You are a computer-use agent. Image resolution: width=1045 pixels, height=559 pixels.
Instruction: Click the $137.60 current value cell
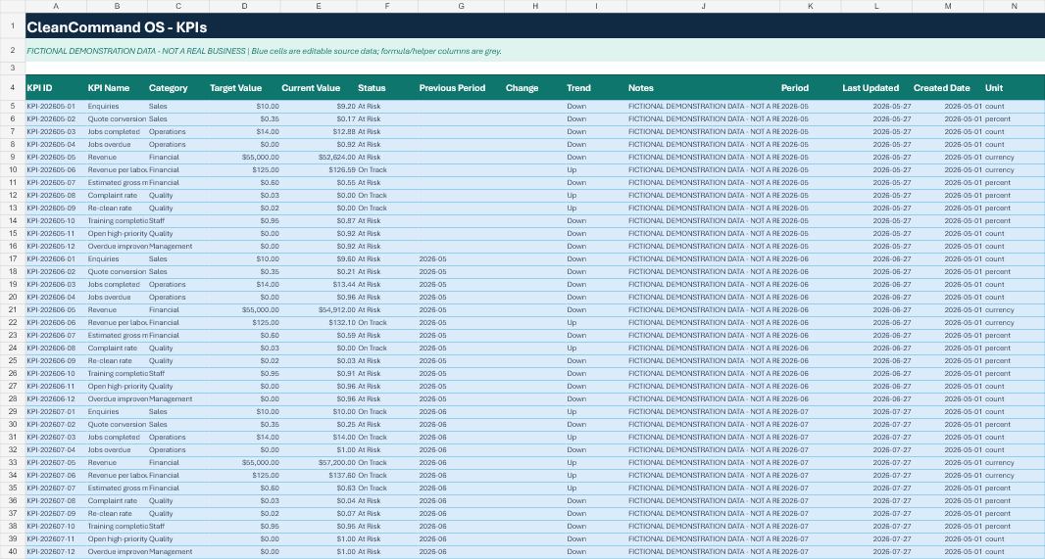click(x=319, y=475)
